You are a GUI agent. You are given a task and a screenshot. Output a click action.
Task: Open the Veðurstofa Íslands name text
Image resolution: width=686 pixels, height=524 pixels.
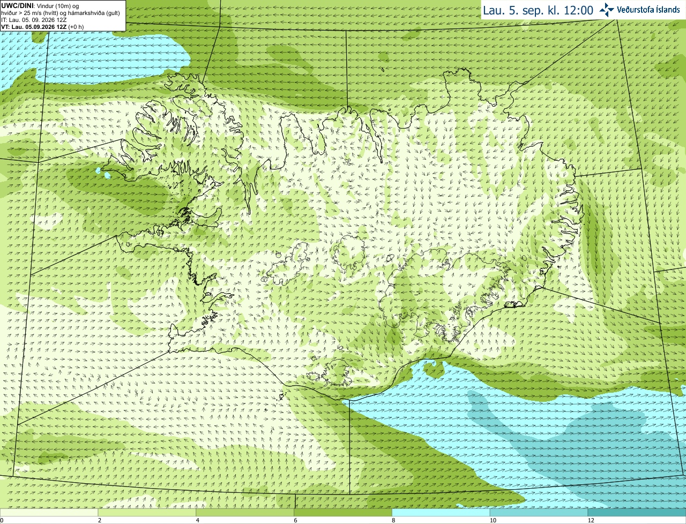tap(648, 10)
